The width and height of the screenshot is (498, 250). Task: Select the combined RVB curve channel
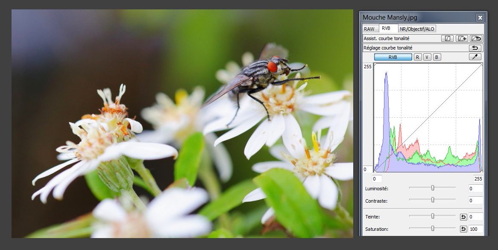click(x=393, y=57)
